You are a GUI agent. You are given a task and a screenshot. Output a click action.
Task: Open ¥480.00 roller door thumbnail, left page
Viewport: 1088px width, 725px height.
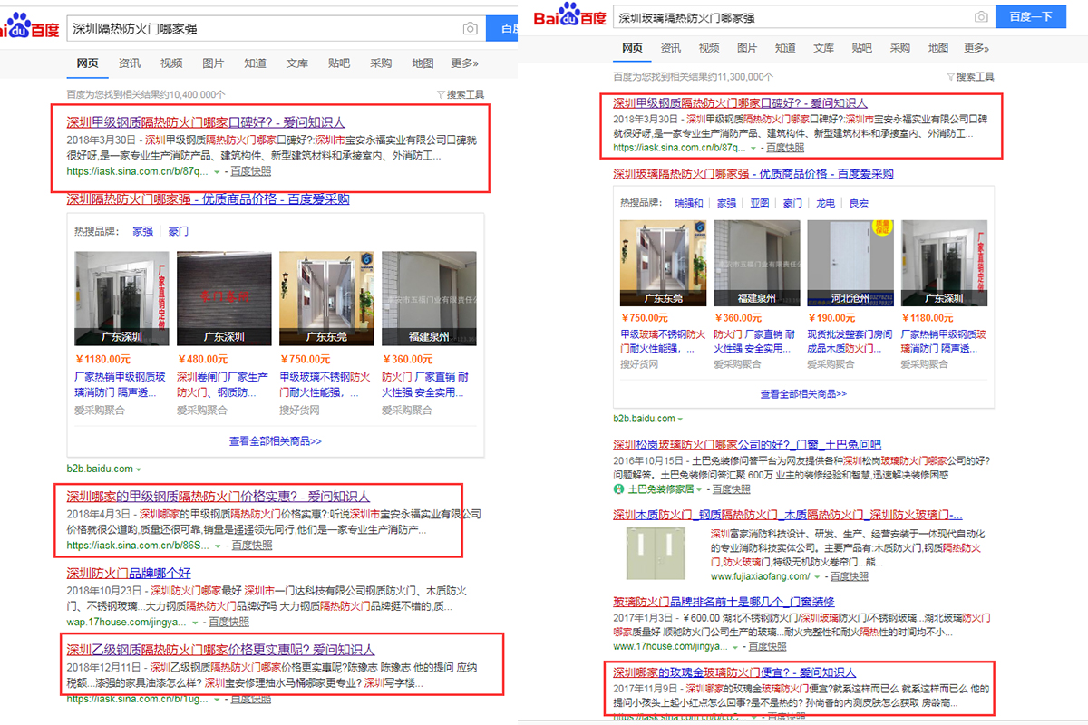pyautogui.click(x=222, y=300)
